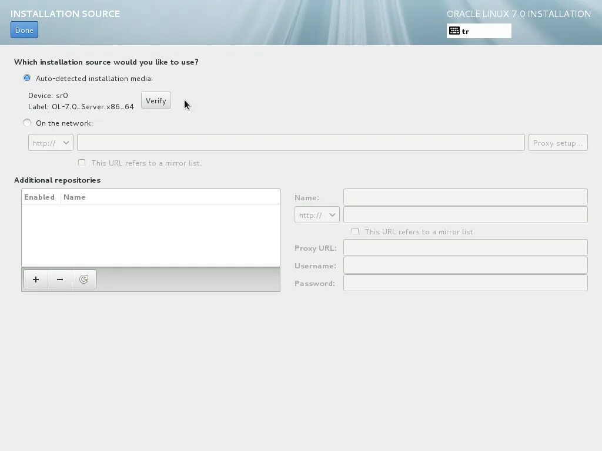This screenshot has width=602, height=451.
Task: Open Proxy setup dialog
Action: point(558,143)
